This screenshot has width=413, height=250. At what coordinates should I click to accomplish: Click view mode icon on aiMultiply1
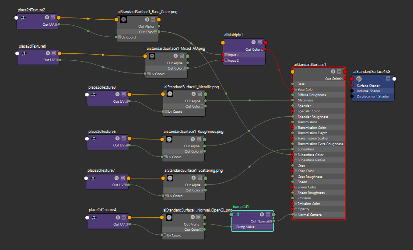pyautogui.click(x=259, y=42)
